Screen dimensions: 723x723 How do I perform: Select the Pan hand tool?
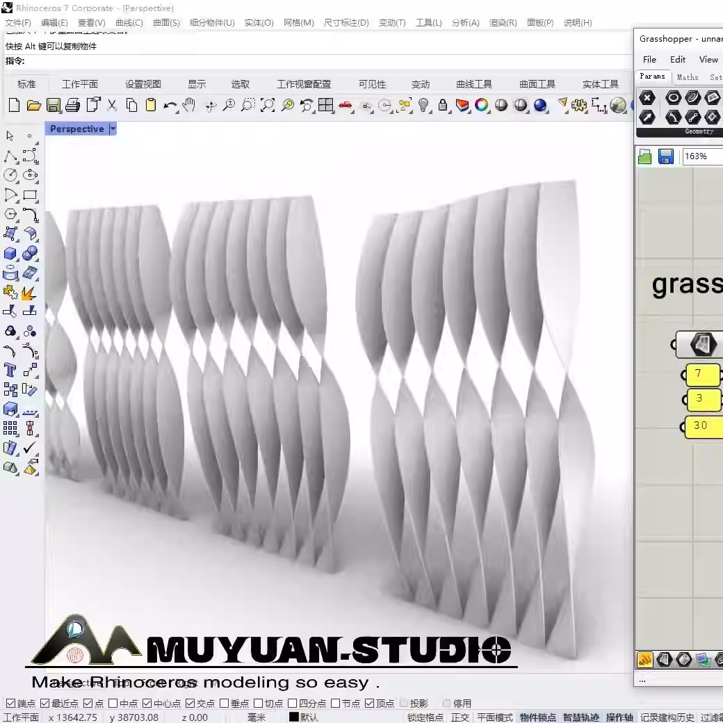[x=188, y=105]
